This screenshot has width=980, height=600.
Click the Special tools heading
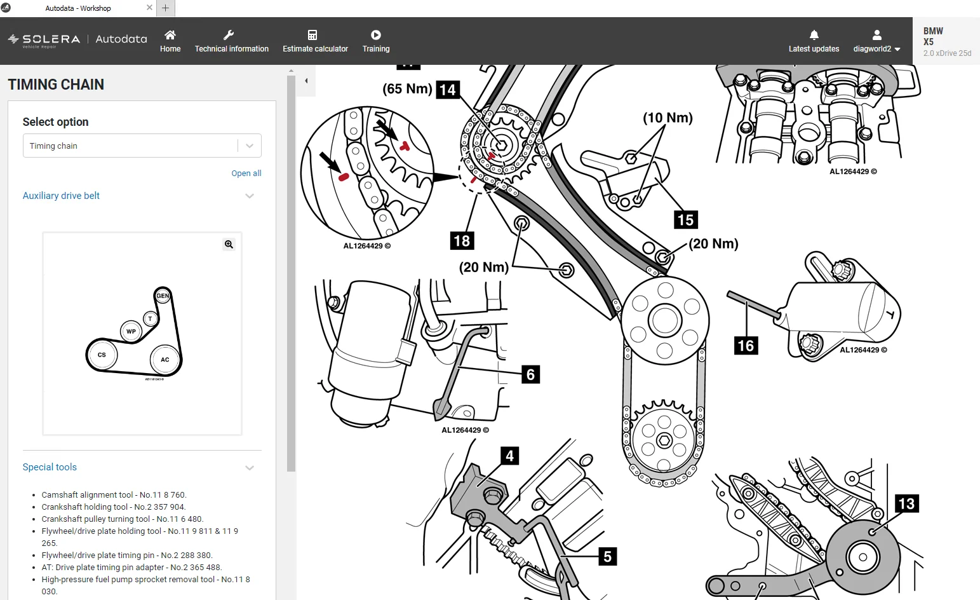pos(50,467)
